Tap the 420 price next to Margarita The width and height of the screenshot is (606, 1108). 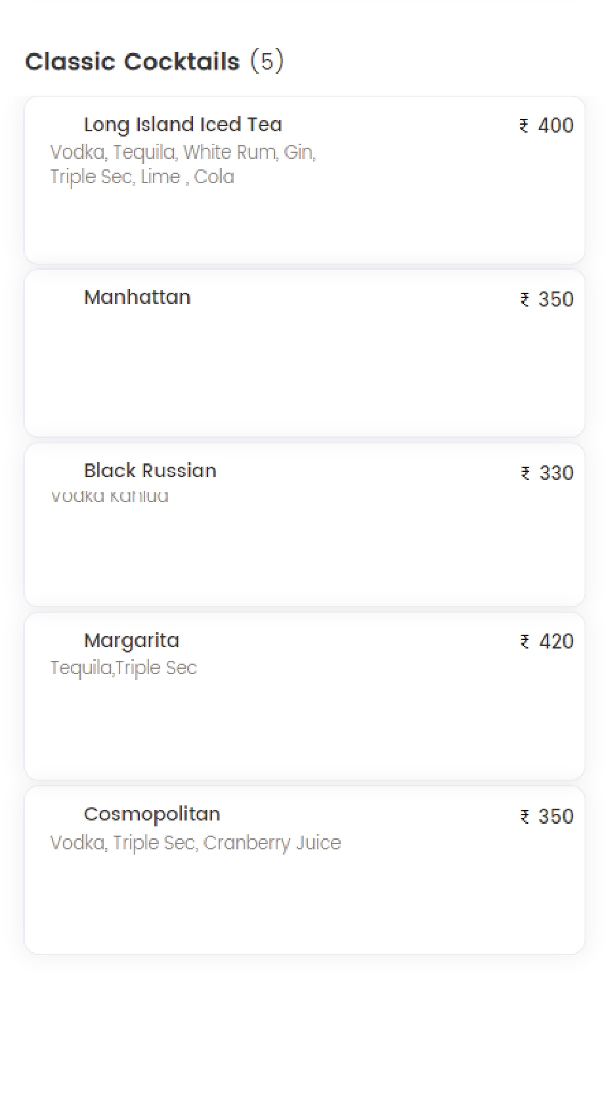pos(556,641)
